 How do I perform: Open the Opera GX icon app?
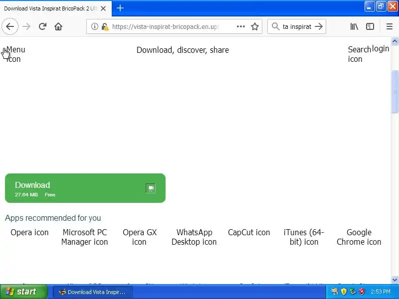click(x=140, y=237)
